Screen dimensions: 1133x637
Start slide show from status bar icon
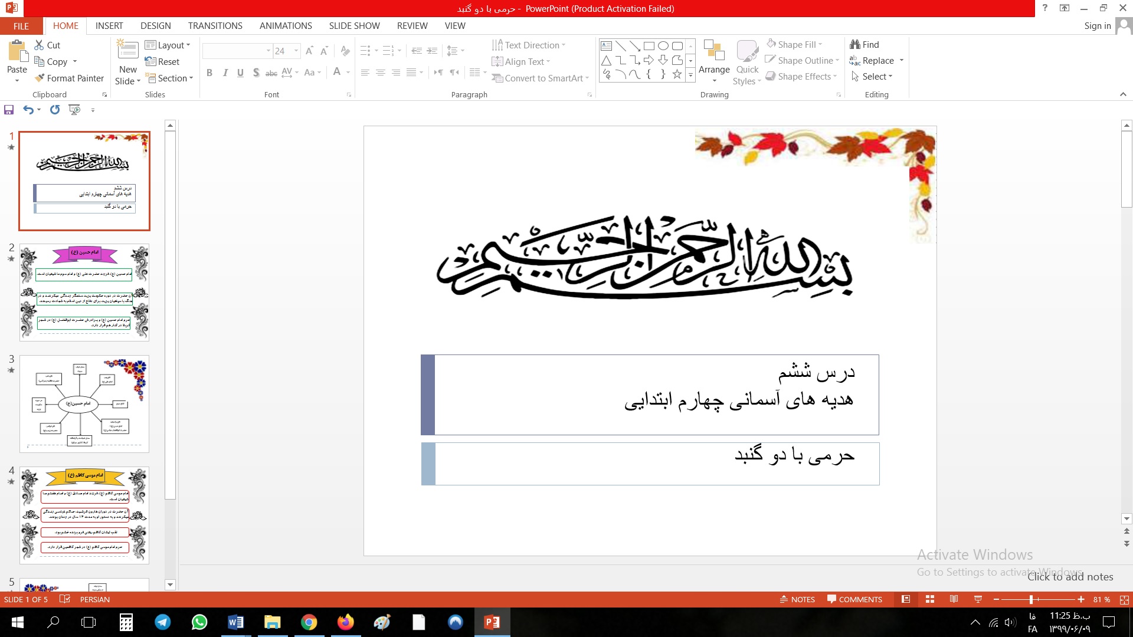978,599
